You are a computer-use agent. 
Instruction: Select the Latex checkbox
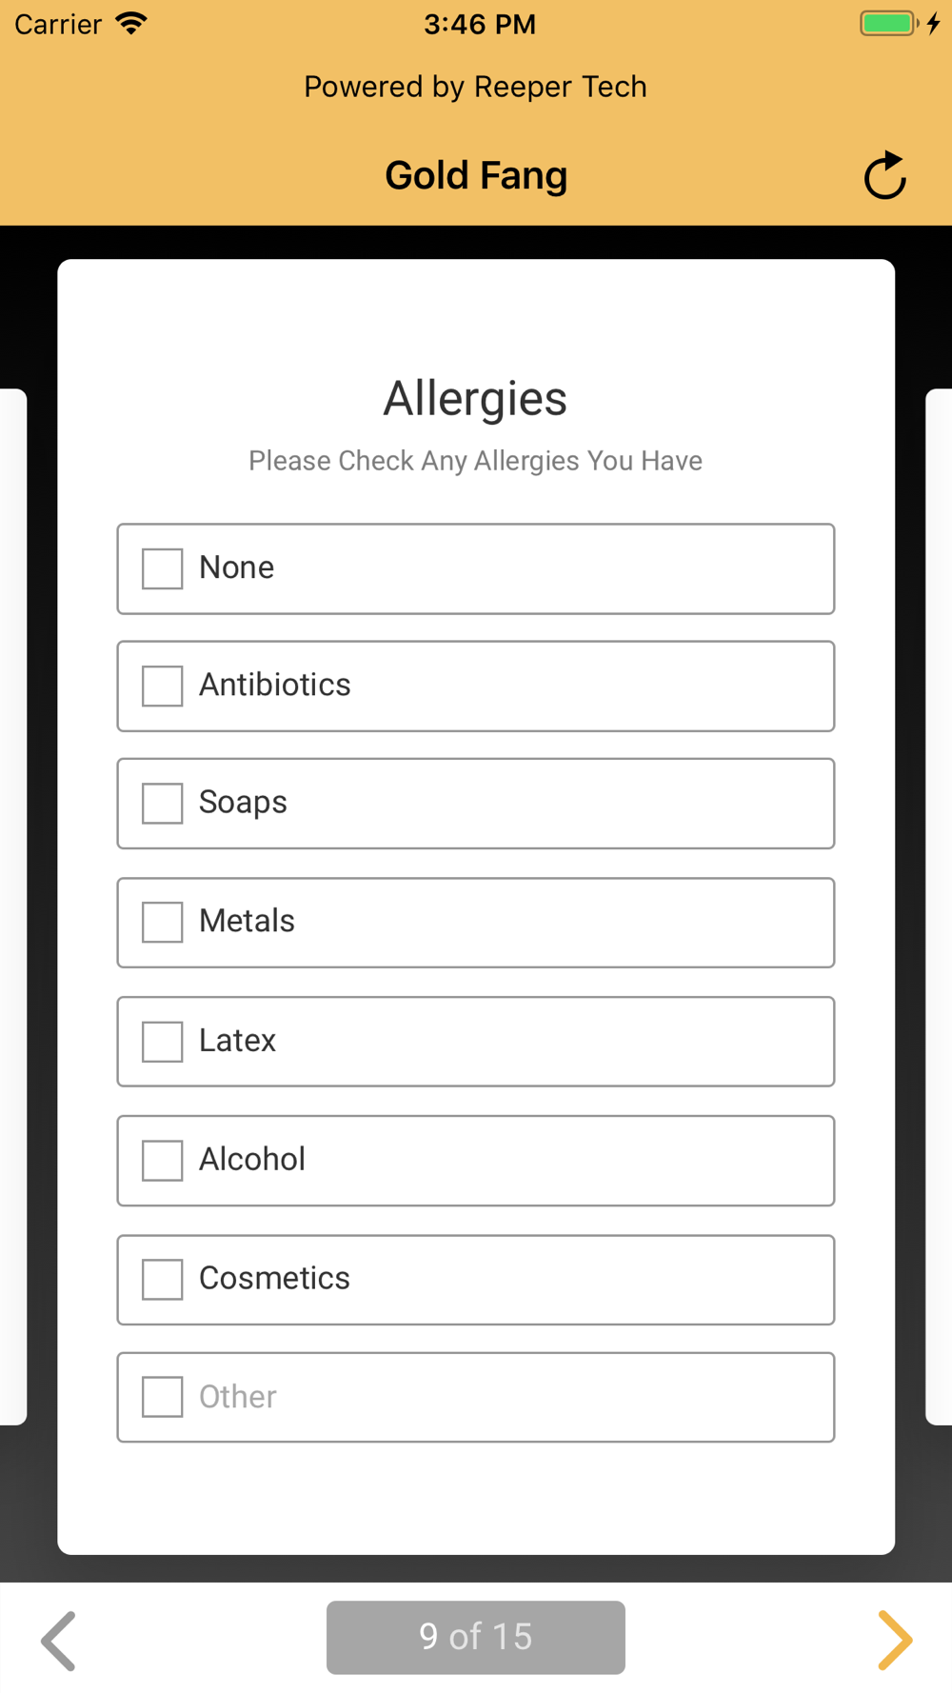(x=162, y=1041)
